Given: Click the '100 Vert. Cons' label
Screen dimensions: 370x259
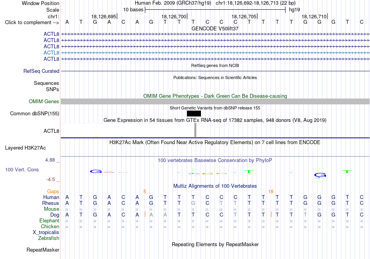Looking at the screenshot, I should (22, 169).
